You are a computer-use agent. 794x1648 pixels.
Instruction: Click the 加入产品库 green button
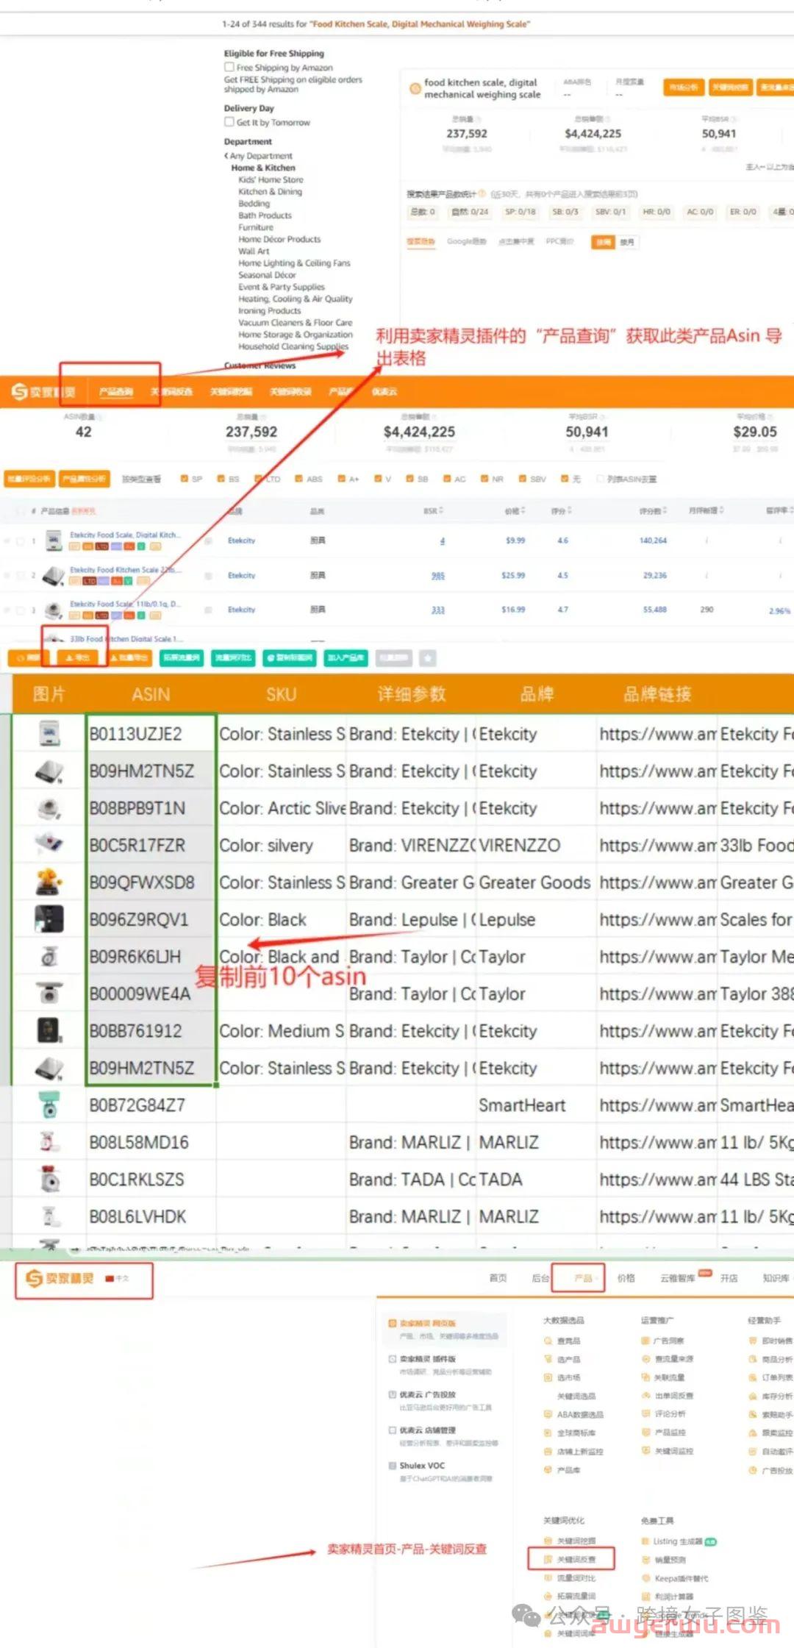point(346,657)
